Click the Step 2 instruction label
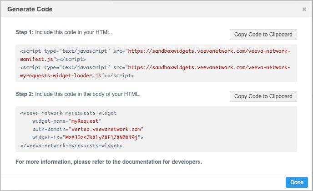313x191 pixels. click(78, 94)
